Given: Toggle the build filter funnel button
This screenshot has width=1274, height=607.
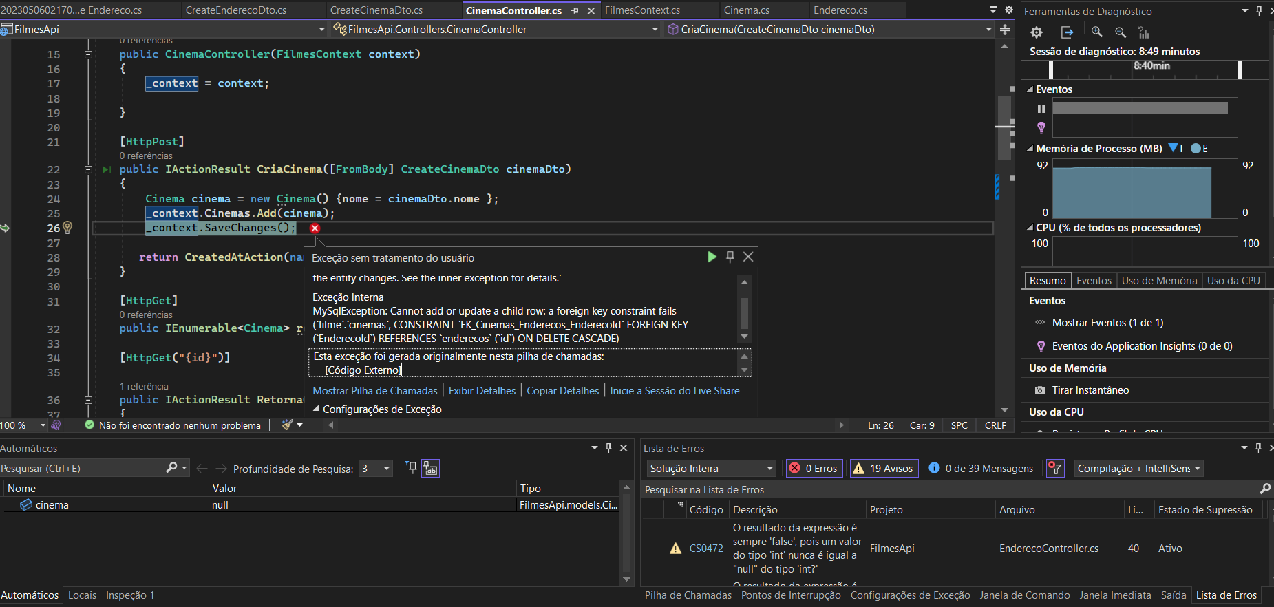Looking at the screenshot, I should click(x=1054, y=468).
